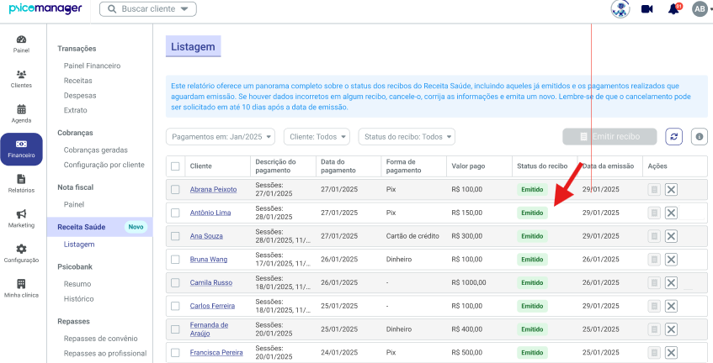Screen dimensions: 713x363
Task: Cancel receipt for Camila Russo with X icon
Action: [x=671, y=282]
